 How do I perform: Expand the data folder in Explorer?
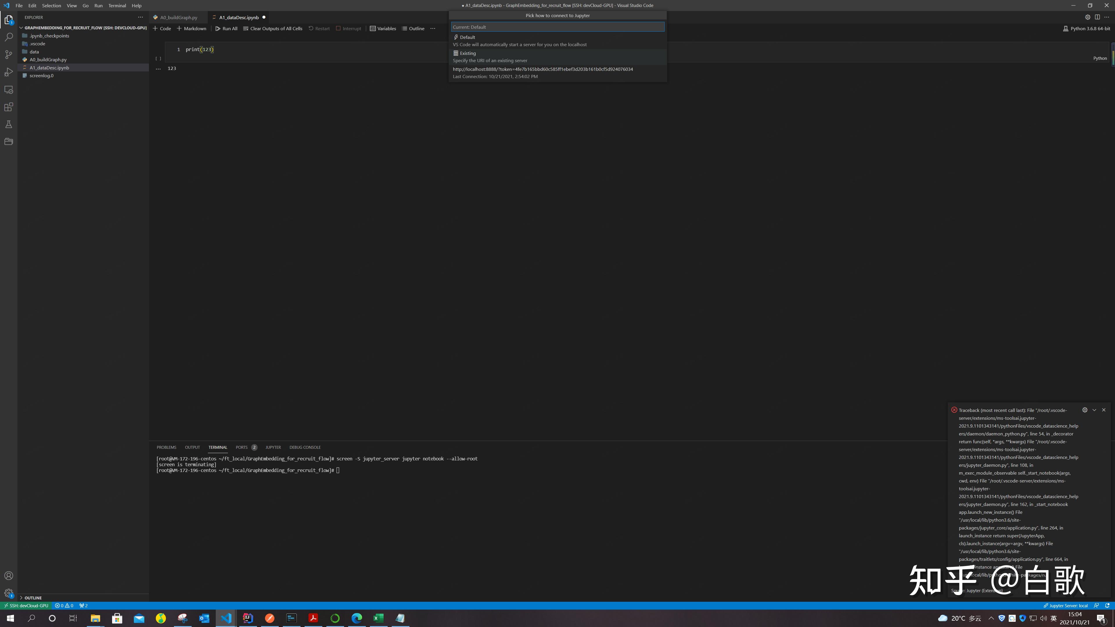click(34, 51)
